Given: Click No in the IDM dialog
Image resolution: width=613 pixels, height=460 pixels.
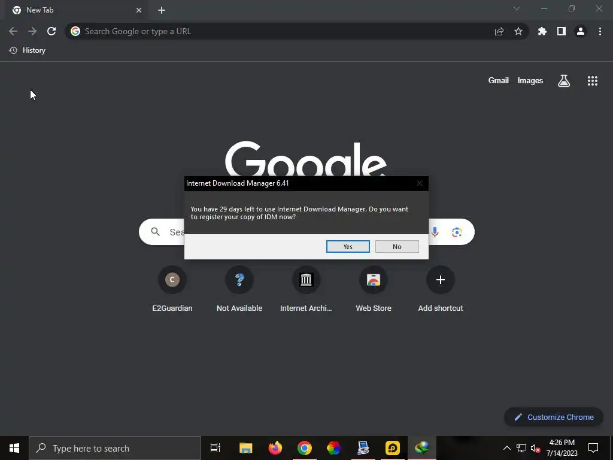Looking at the screenshot, I should click(397, 246).
